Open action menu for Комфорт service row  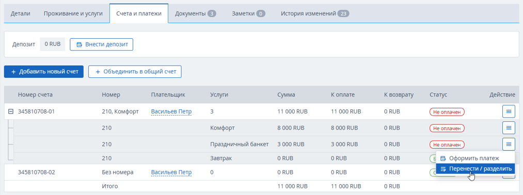click(x=509, y=127)
